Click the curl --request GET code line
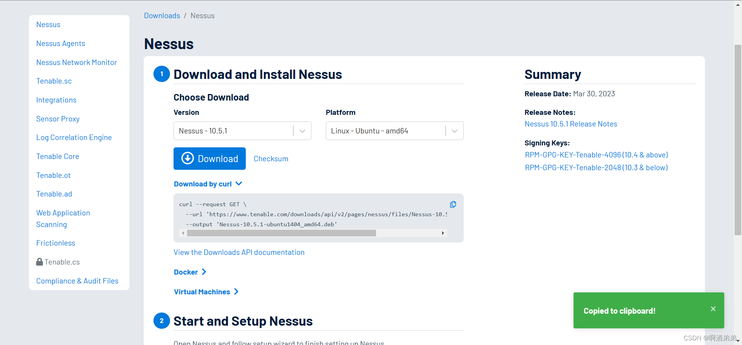 point(213,204)
